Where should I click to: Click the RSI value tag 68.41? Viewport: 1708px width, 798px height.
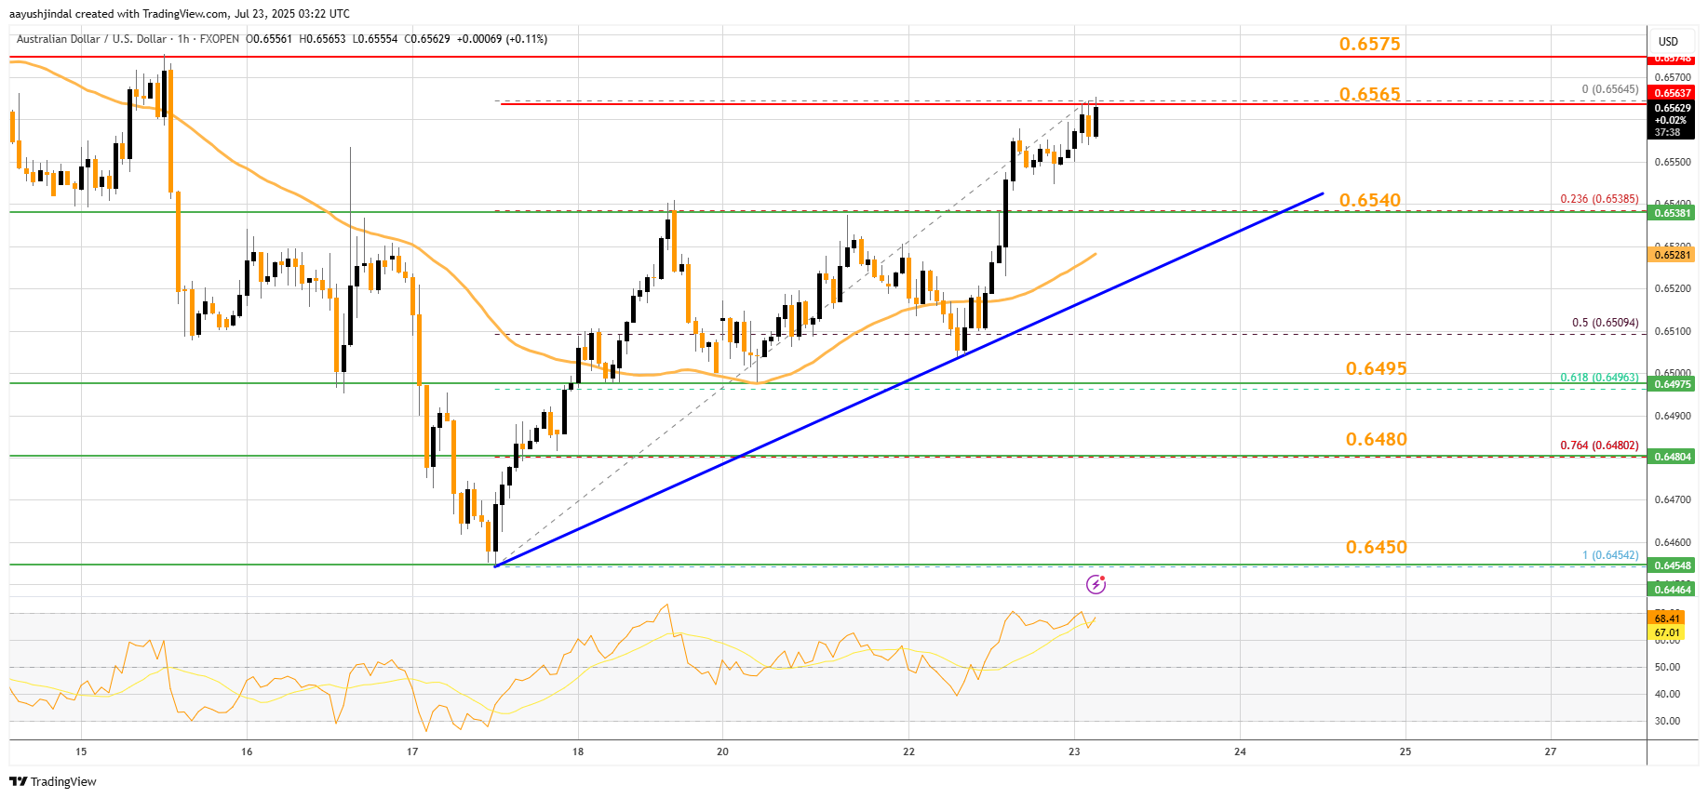(1667, 618)
